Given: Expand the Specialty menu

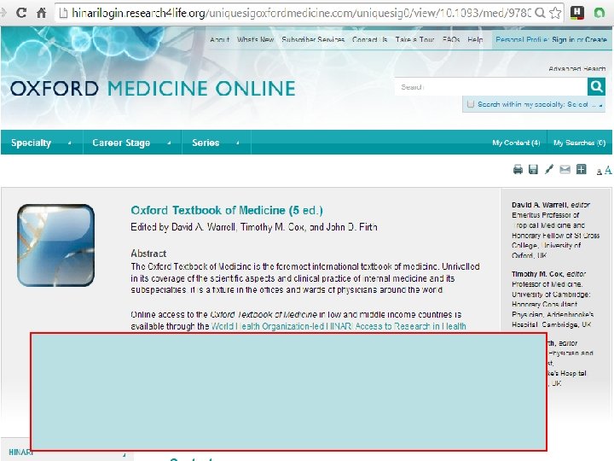Looking at the screenshot, I should click(x=42, y=143).
